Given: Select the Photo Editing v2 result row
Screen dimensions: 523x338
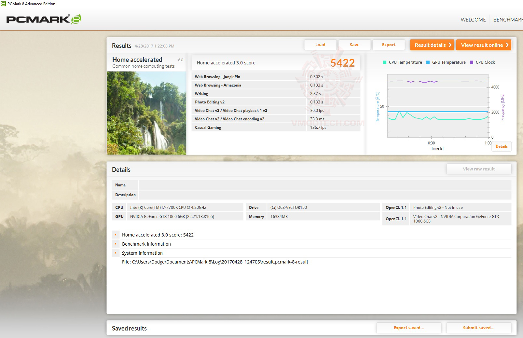Looking at the screenshot, I should coord(276,102).
